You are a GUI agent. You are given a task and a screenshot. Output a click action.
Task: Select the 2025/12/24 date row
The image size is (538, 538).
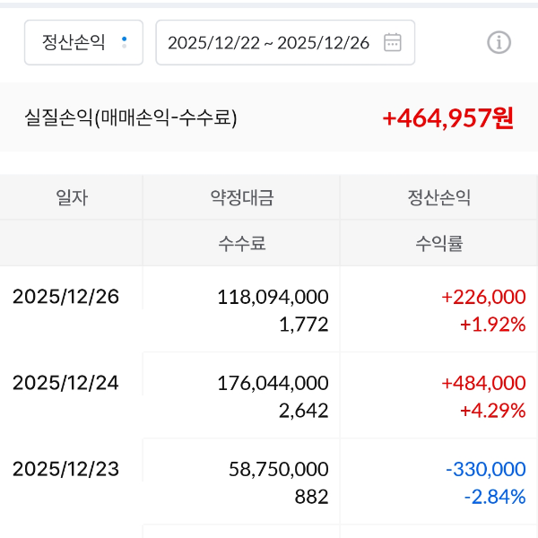[65, 383]
